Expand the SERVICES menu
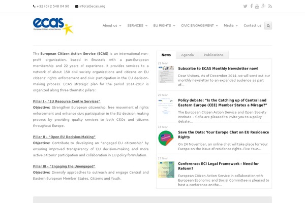 137,25
